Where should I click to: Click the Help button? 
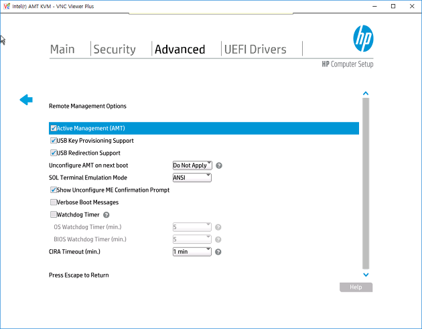click(x=356, y=287)
